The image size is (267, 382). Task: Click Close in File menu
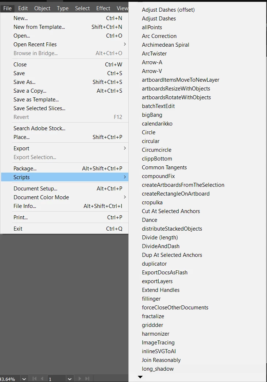tap(65, 65)
